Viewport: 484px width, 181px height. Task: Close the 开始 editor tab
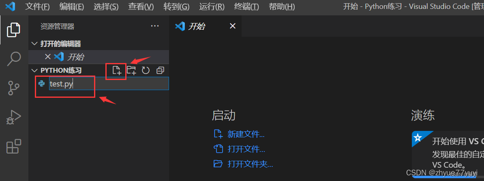(233, 26)
